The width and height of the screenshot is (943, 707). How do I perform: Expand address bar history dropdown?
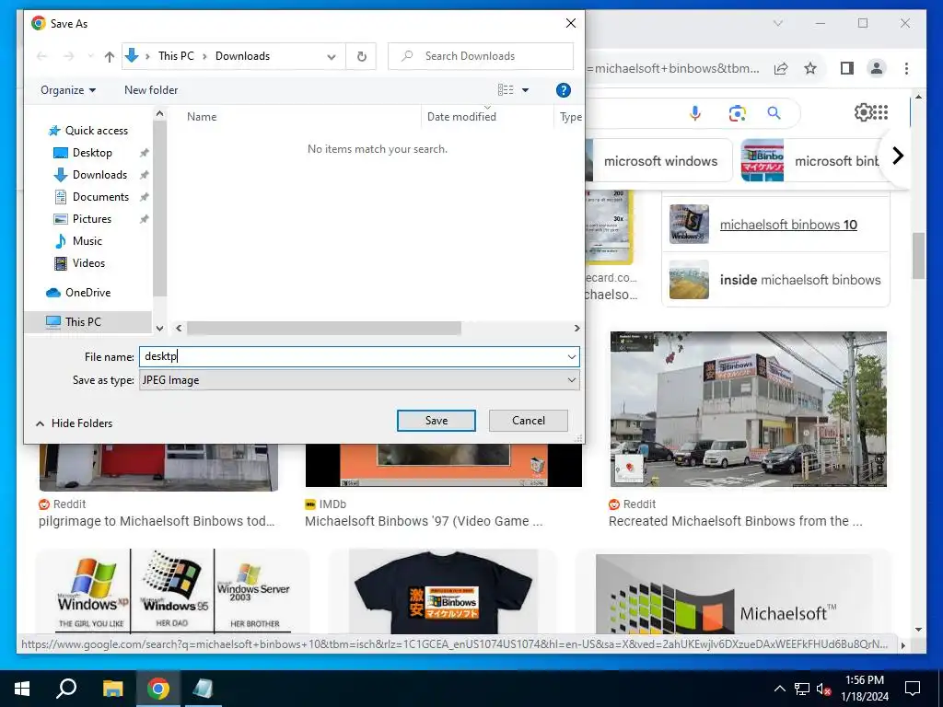[x=332, y=56]
